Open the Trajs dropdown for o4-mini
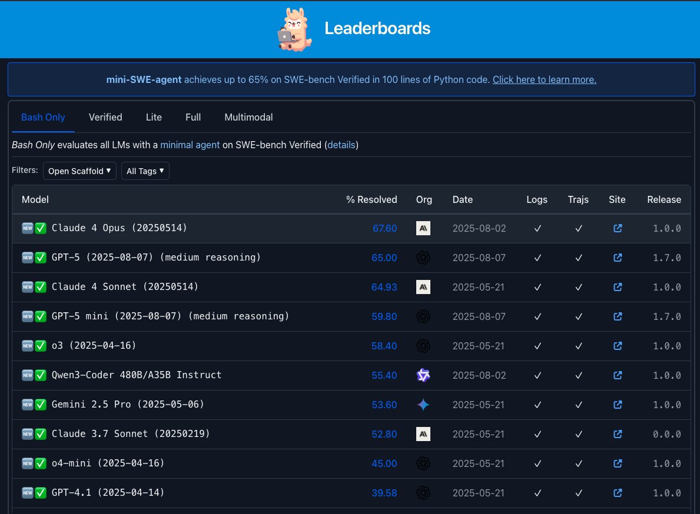The height and width of the screenshot is (514, 700). [578, 463]
